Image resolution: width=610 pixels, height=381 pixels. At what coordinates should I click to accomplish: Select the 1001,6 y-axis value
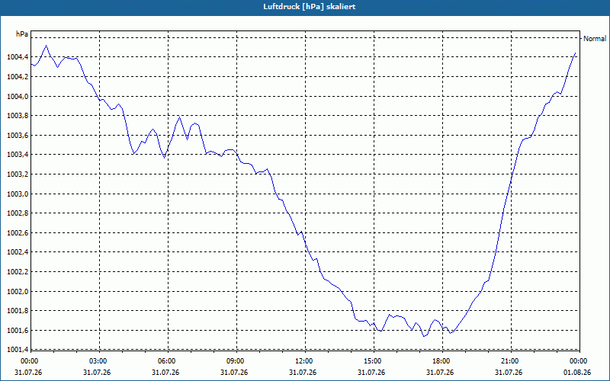18,331
